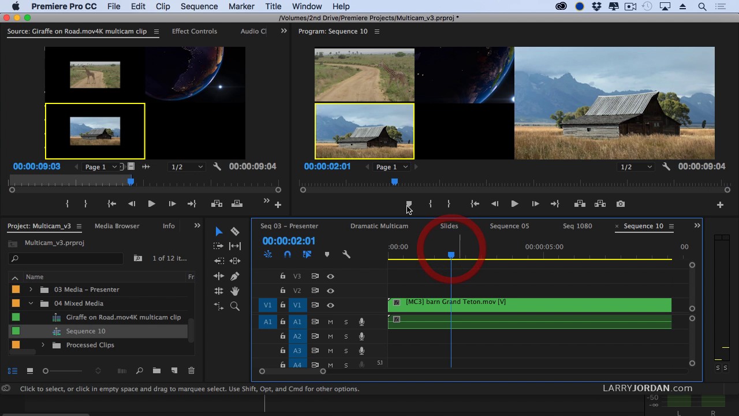Open the Clip menu

[163, 6]
